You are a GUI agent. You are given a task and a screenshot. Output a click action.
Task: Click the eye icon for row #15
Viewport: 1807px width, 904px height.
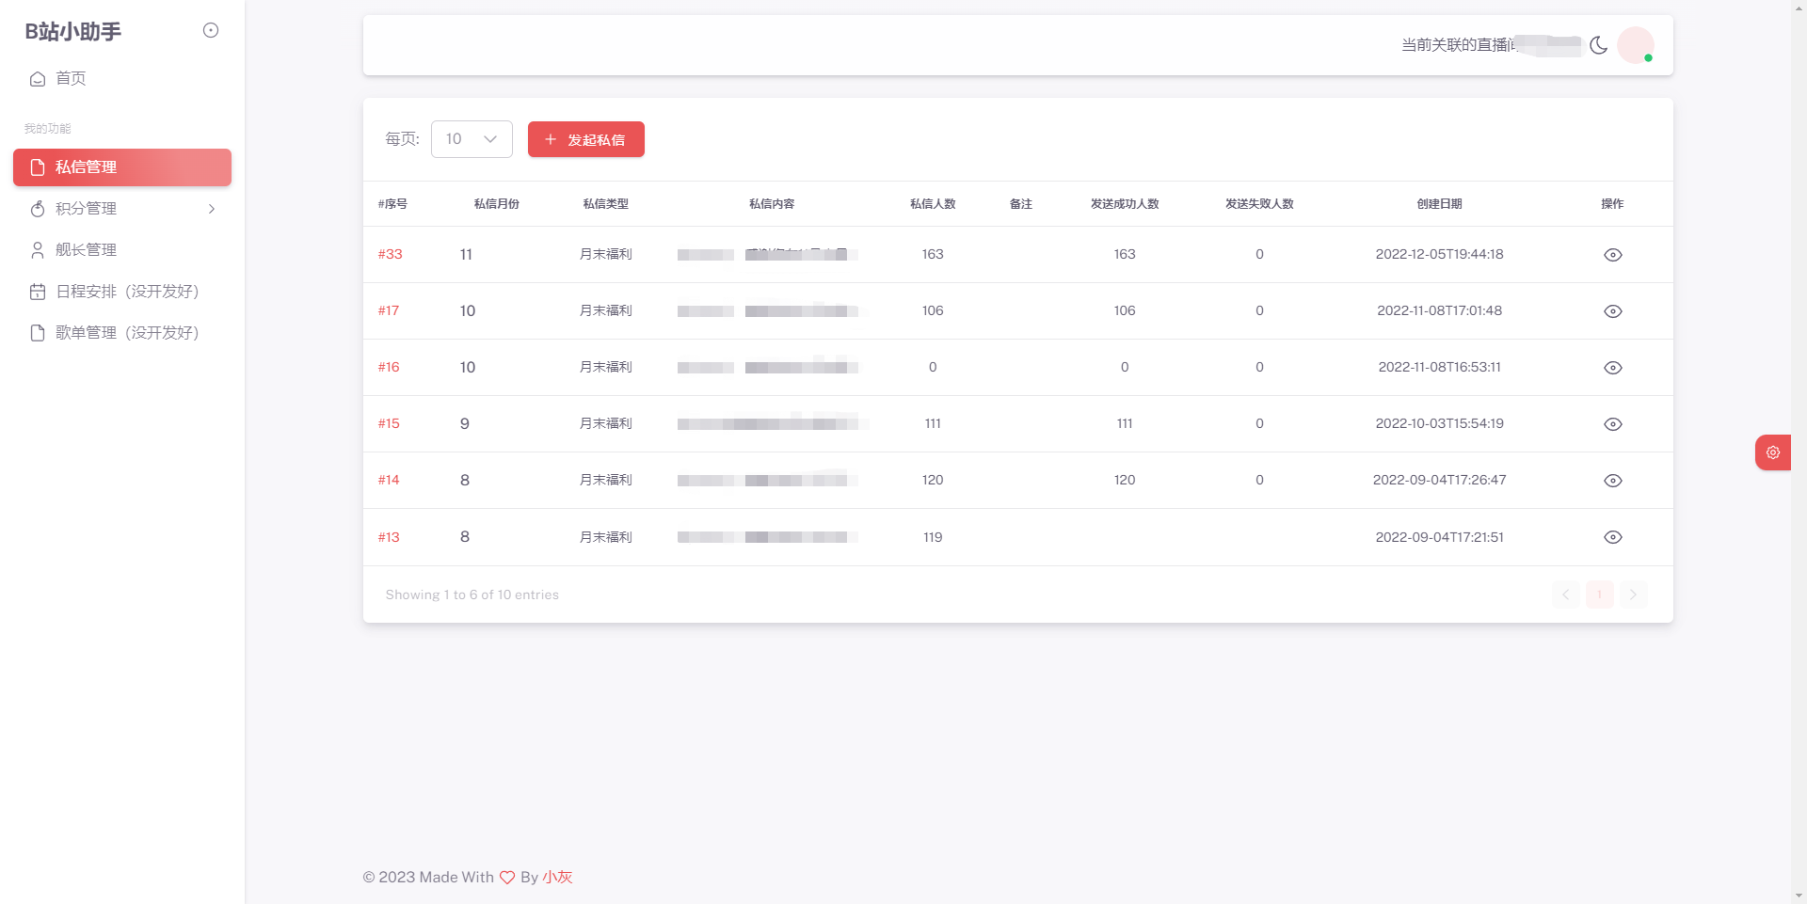click(x=1612, y=424)
